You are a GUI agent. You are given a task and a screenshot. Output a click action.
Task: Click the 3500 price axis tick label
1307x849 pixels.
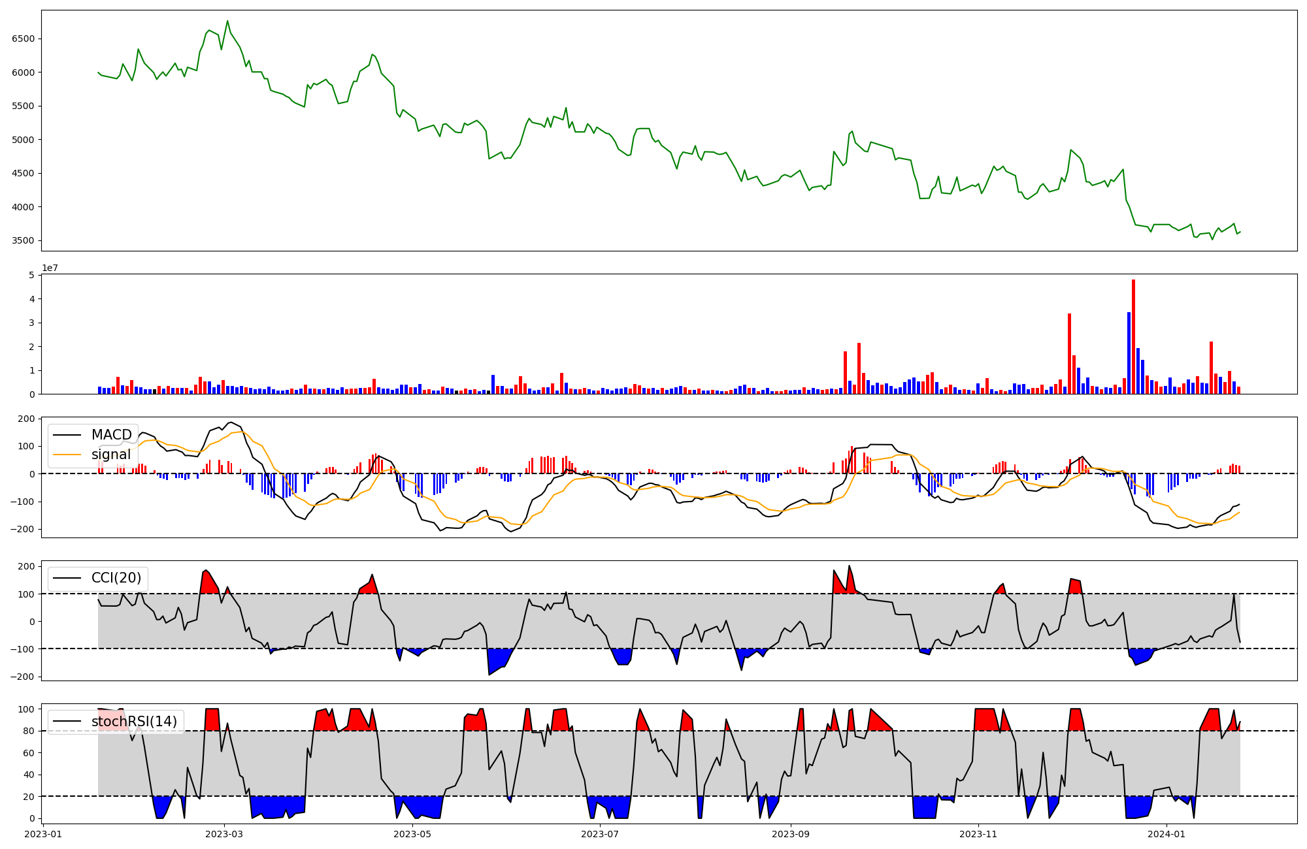[x=23, y=241]
